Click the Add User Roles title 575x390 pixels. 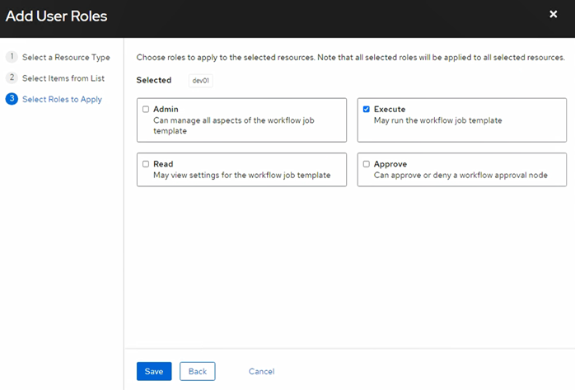(56, 16)
